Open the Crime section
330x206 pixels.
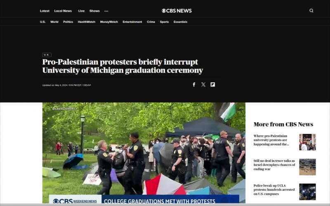tap(151, 22)
